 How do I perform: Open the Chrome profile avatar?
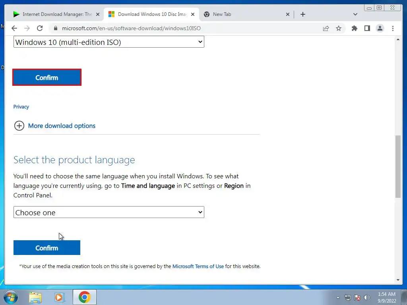pos(380,28)
